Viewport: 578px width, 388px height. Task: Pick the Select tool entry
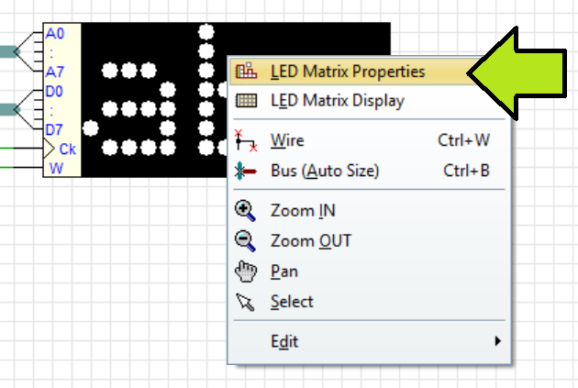tap(369, 302)
